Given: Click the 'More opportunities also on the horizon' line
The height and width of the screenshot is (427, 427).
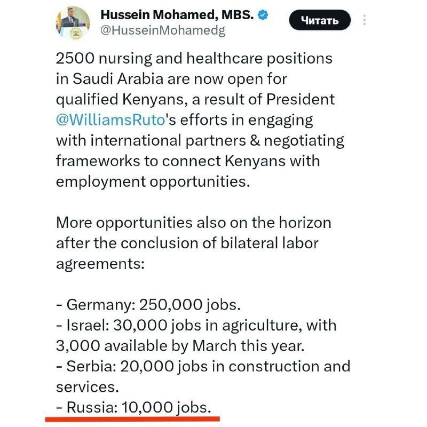Looking at the screenshot, I should coord(194,223).
